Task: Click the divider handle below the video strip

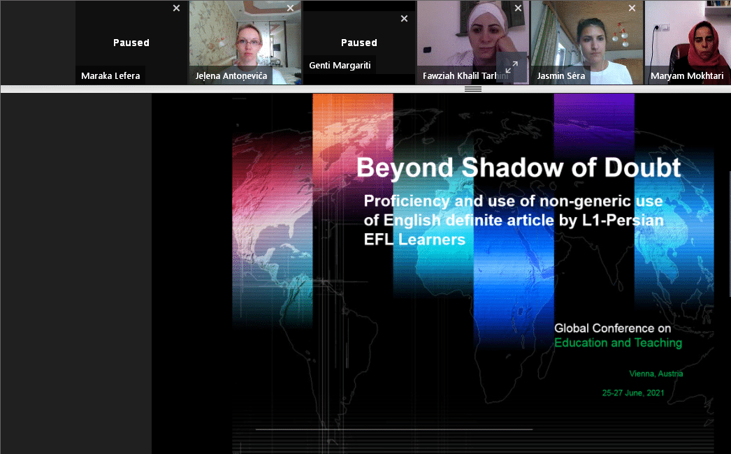Action: [473, 89]
